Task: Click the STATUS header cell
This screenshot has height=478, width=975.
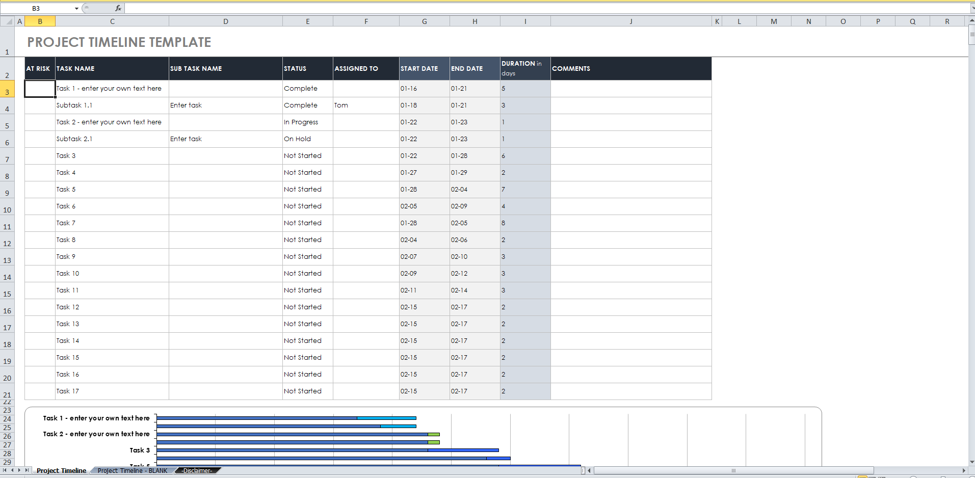Action: (308, 69)
